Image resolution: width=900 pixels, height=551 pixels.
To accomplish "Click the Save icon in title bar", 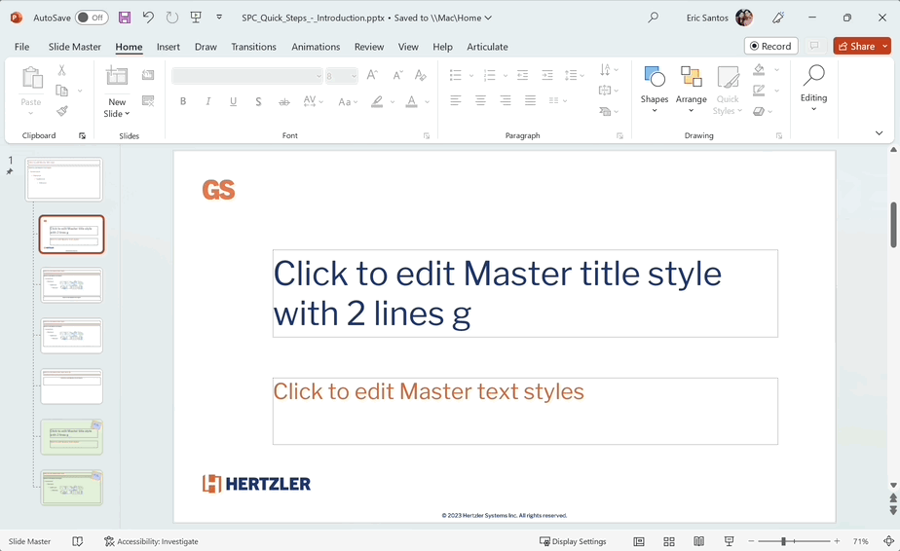I will pos(125,18).
